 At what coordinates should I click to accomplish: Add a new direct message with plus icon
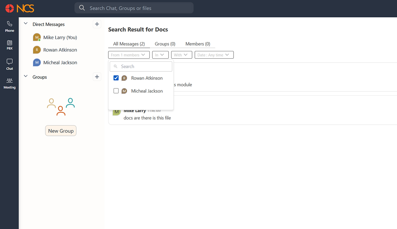pyautogui.click(x=97, y=24)
